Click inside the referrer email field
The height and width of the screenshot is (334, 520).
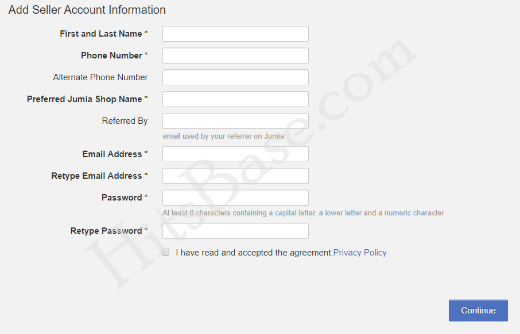click(x=235, y=120)
